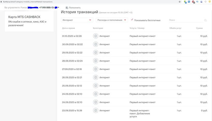
Task: Click the bookmark star icon in address bar
Action: click(x=180, y=2)
